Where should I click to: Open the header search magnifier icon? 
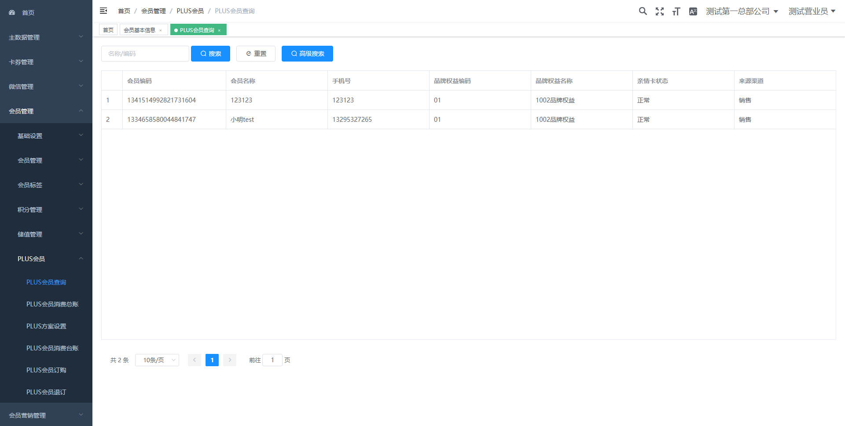643,11
